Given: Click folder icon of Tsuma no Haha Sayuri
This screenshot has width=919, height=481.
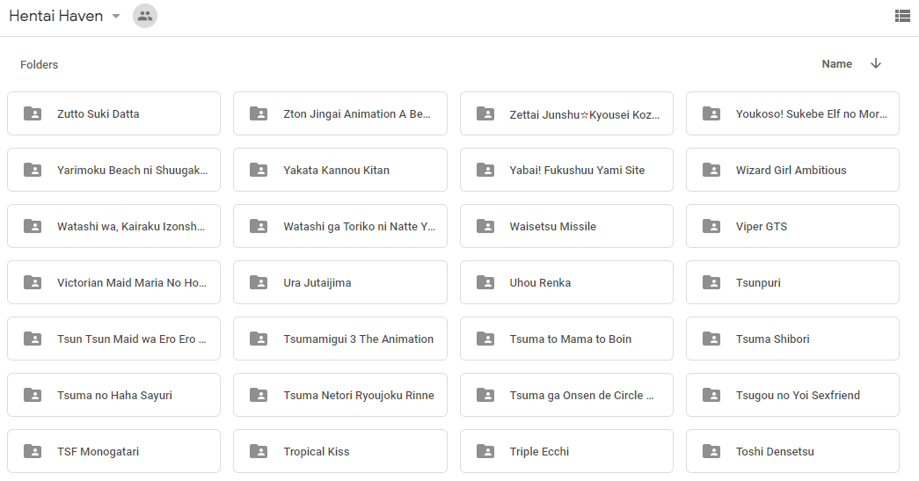Looking at the screenshot, I should [33, 395].
